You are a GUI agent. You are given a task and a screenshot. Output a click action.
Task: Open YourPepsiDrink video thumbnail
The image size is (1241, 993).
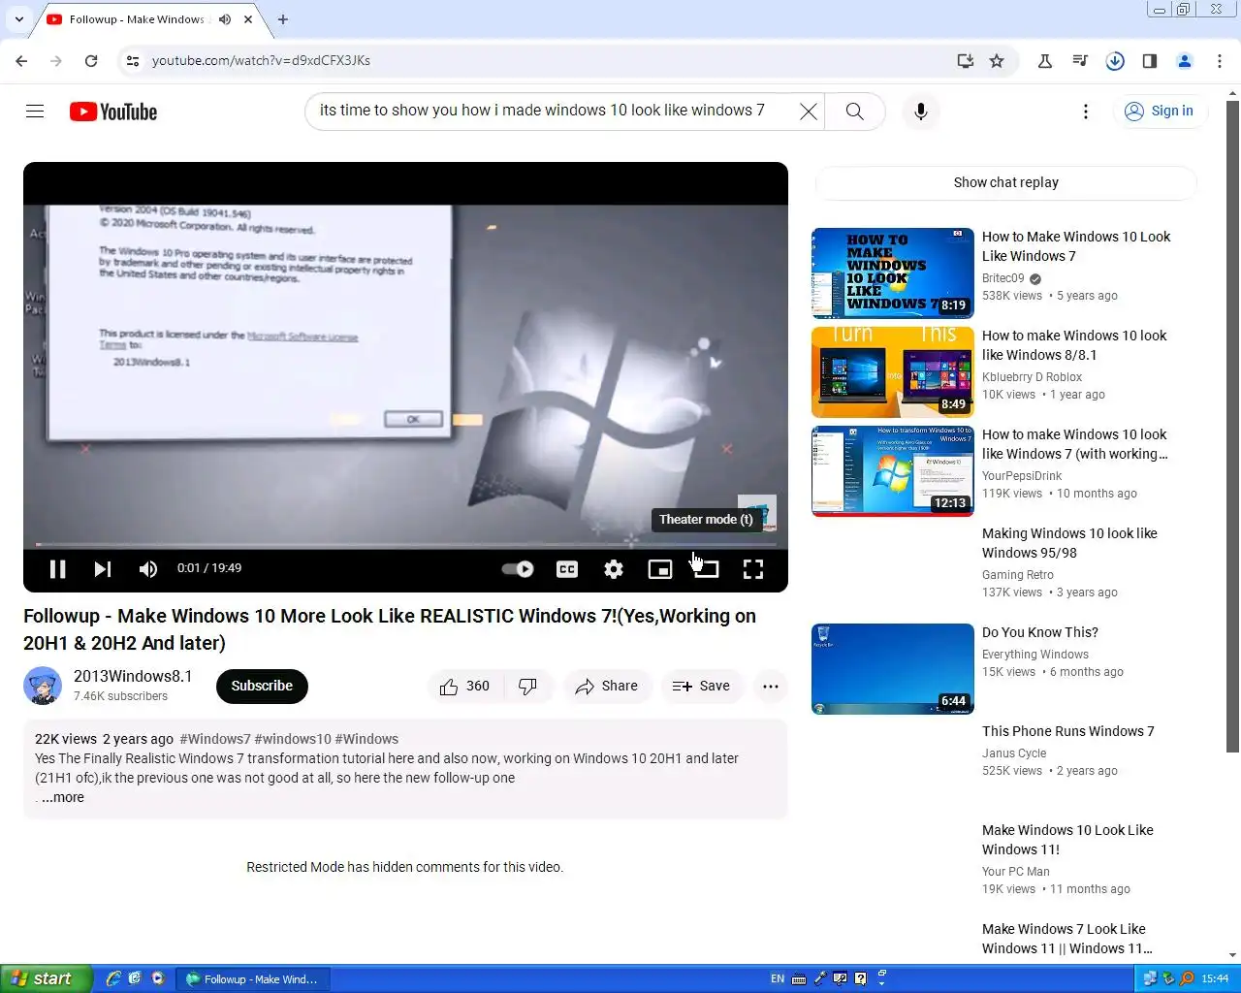pos(893,471)
